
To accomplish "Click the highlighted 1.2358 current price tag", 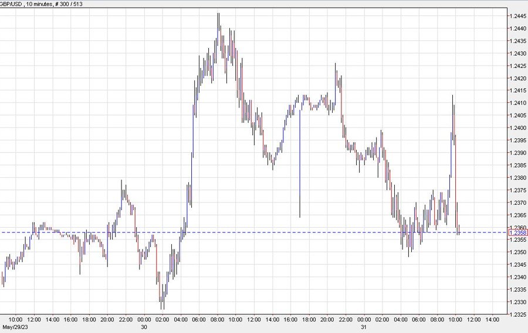I will pyautogui.click(x=517, y=233).
